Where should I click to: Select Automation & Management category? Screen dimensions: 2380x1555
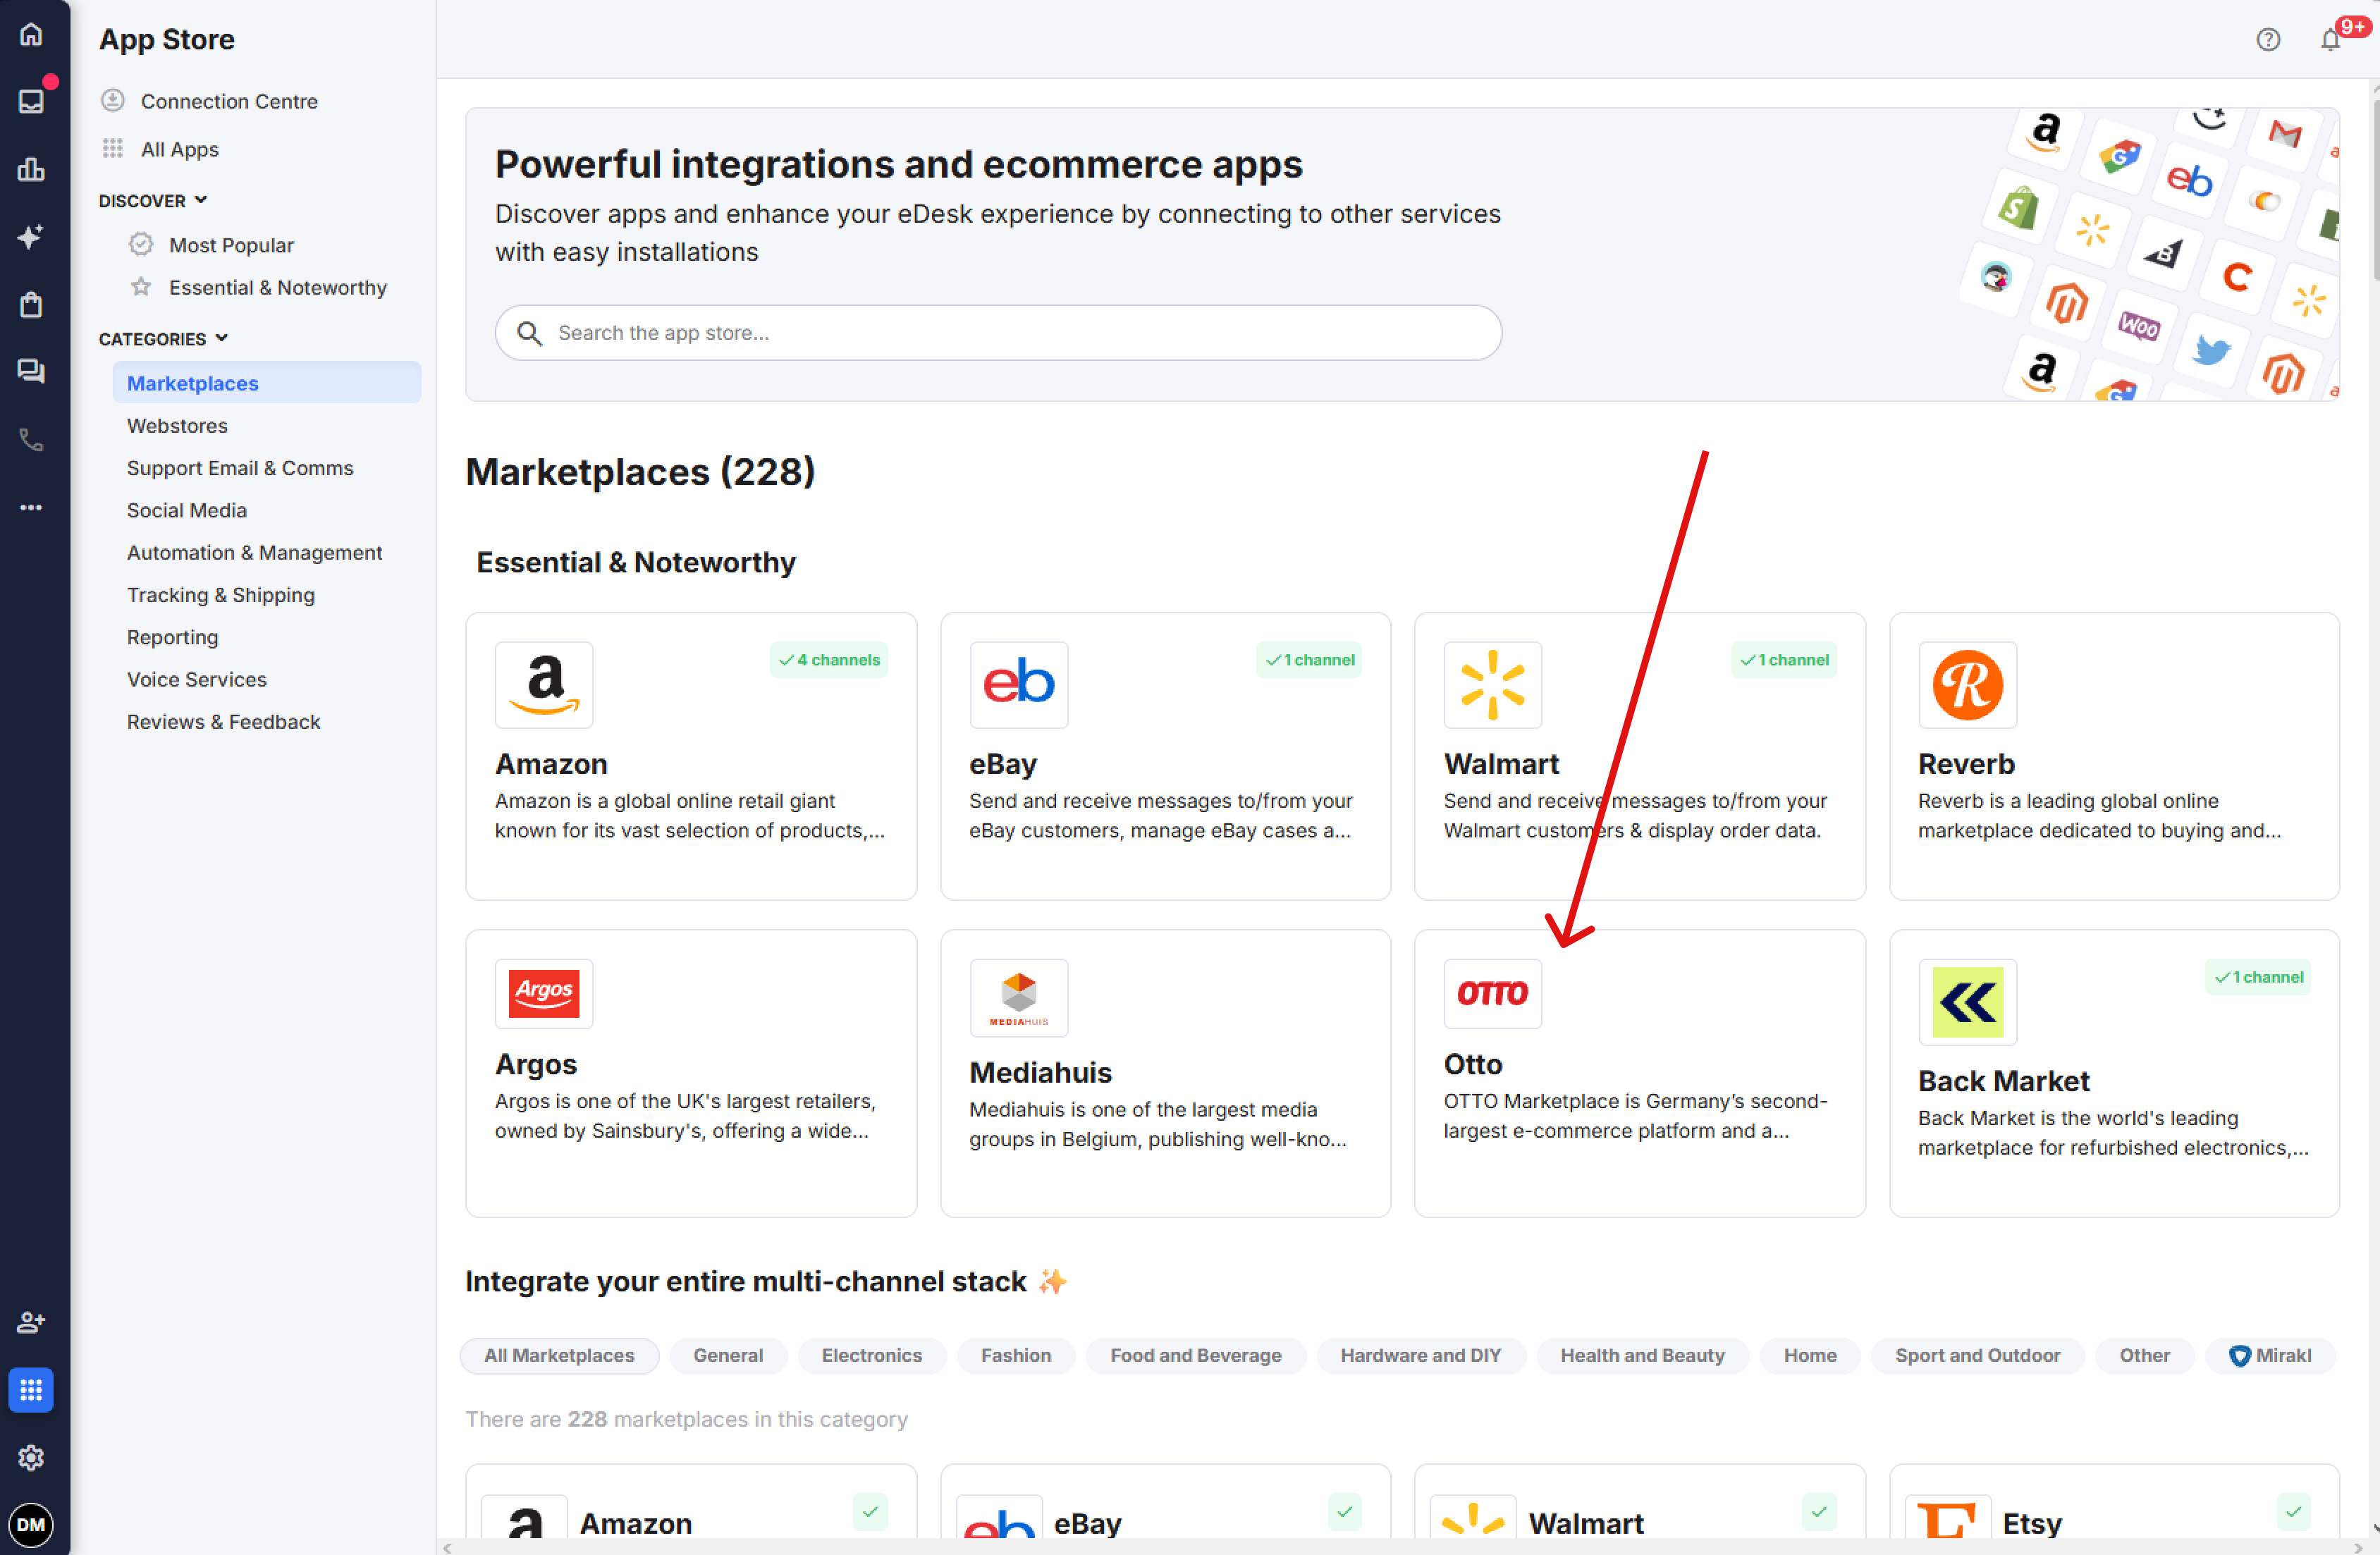(254, 553)
